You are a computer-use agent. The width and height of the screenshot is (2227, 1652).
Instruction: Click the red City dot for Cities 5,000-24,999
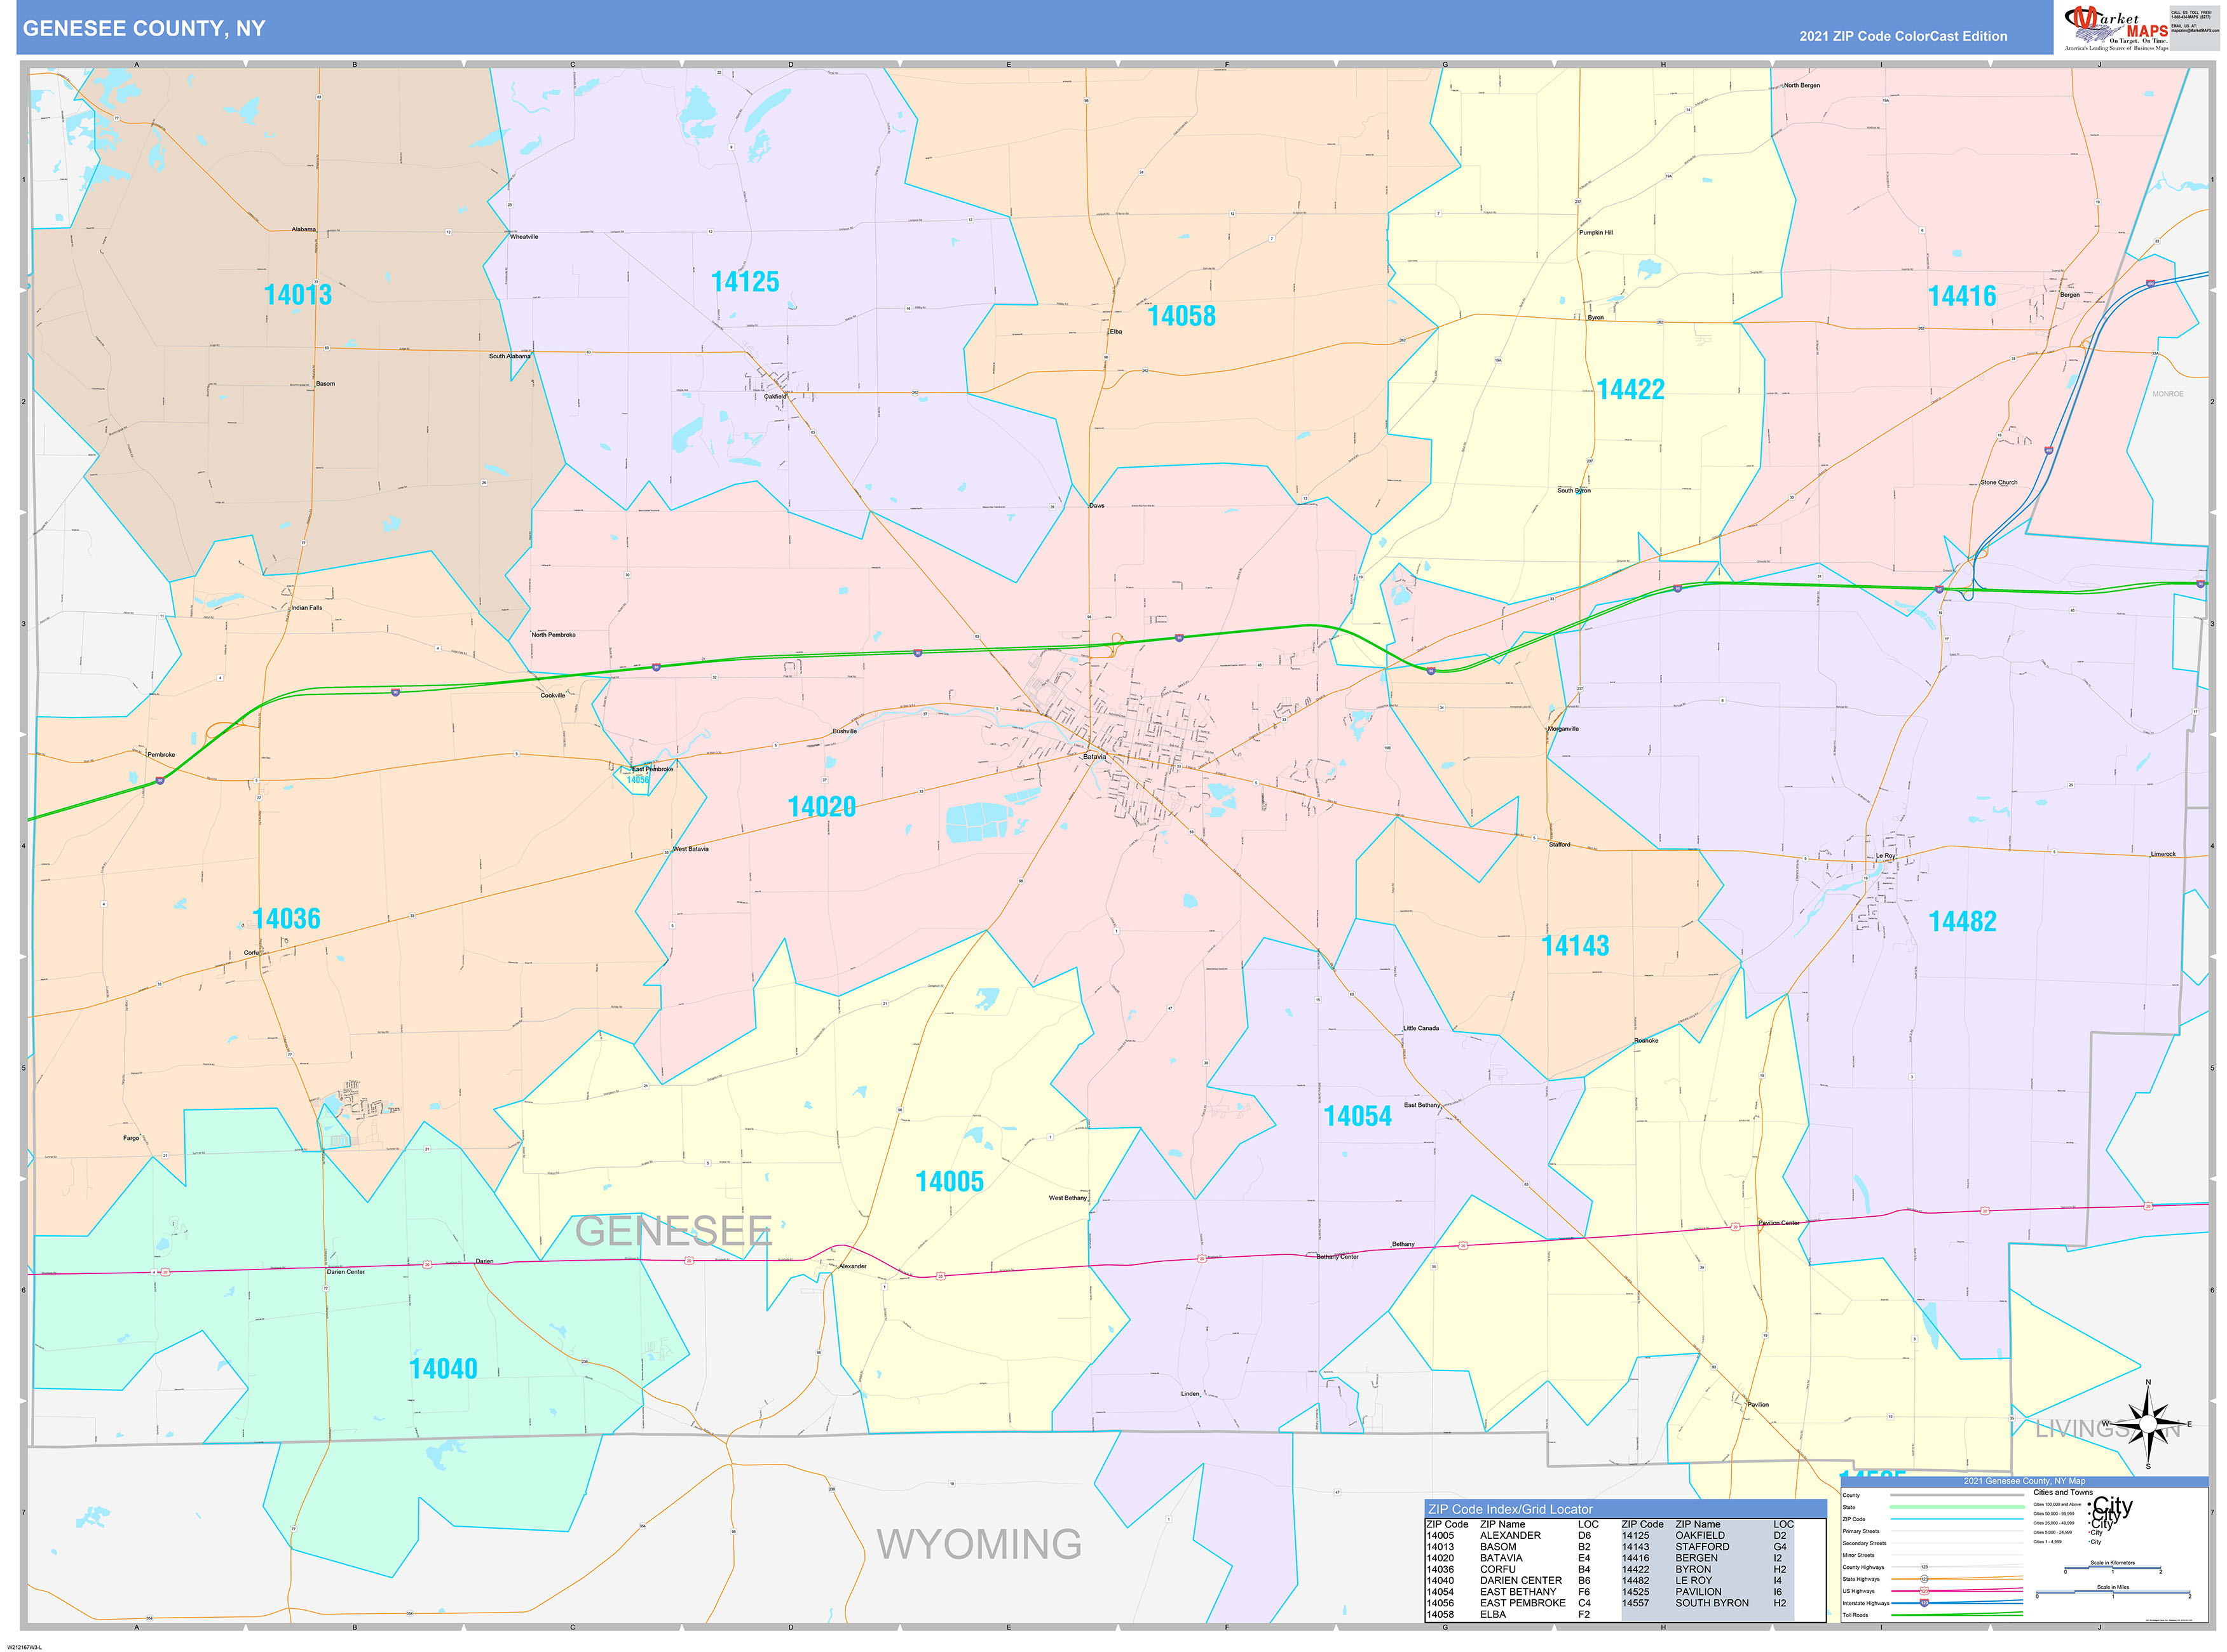click(x=2089, y=1532)
